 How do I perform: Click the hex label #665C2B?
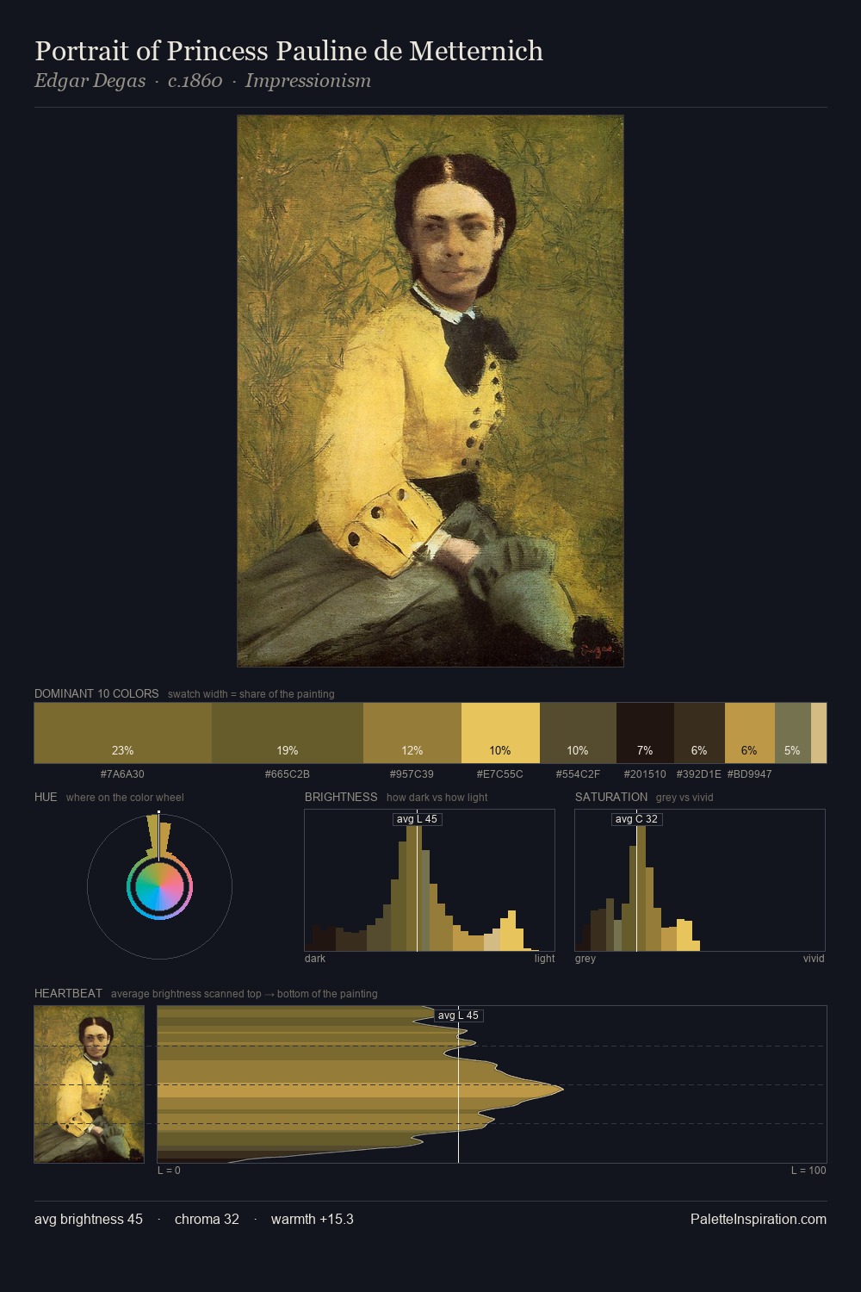(288, 774)
